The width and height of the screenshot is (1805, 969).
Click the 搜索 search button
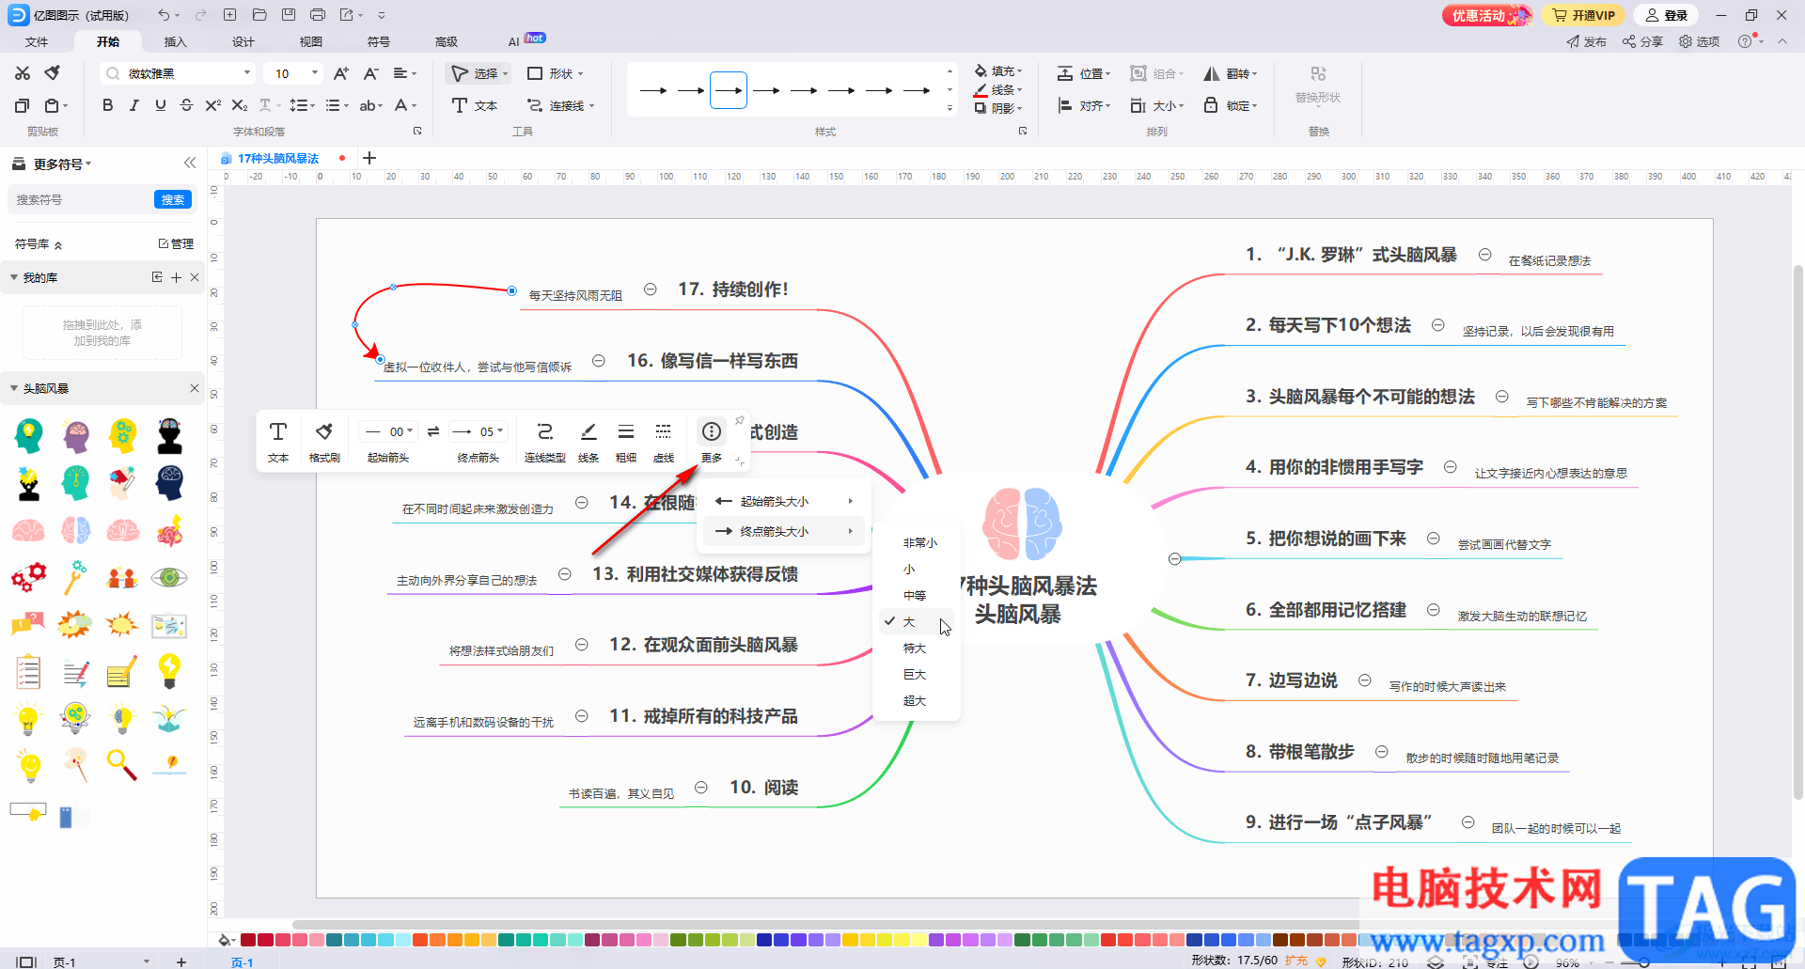point(173,199)
